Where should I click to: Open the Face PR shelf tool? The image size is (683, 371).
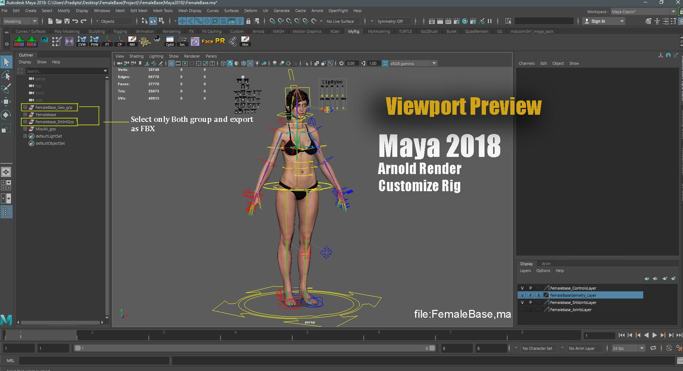tap(213, 41)
